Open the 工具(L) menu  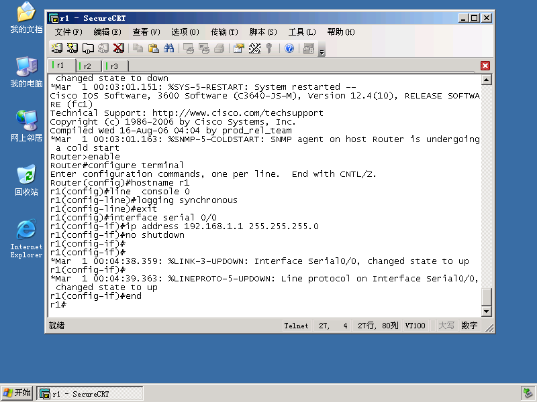pyautogui.click(x=302, y=32)
